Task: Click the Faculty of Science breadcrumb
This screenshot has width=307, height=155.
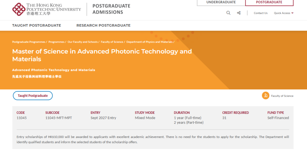Action: tap(112, 42)
